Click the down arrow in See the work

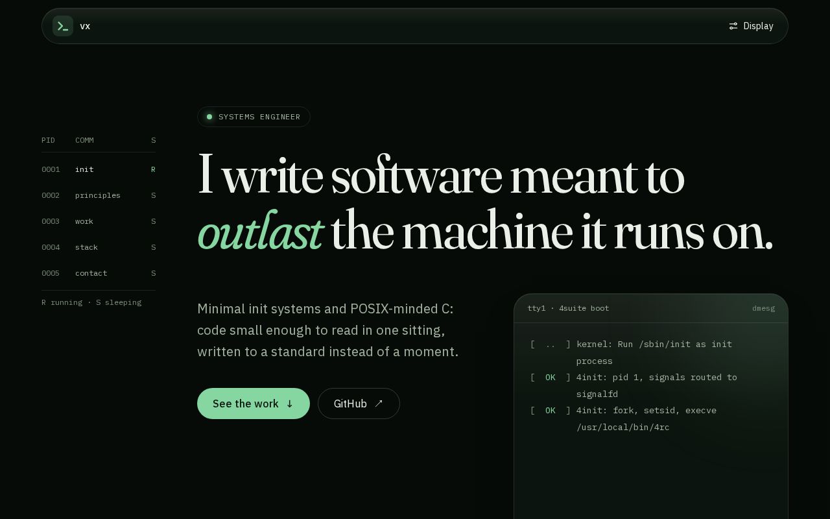pyautogui.click(x=290, y=404)
